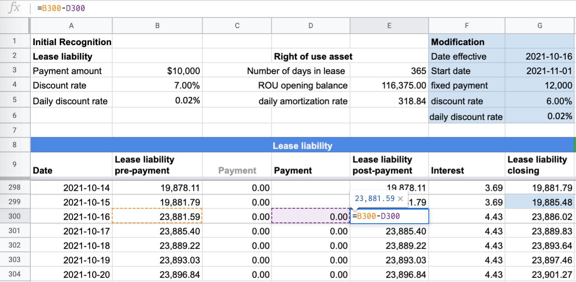The image size is (576, 282).
Task: Select column G header
Action: [540, 26]
